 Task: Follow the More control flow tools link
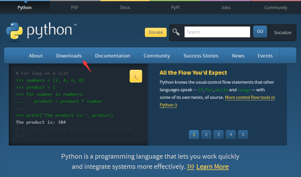pyautogui.click(x=250, y=97)
